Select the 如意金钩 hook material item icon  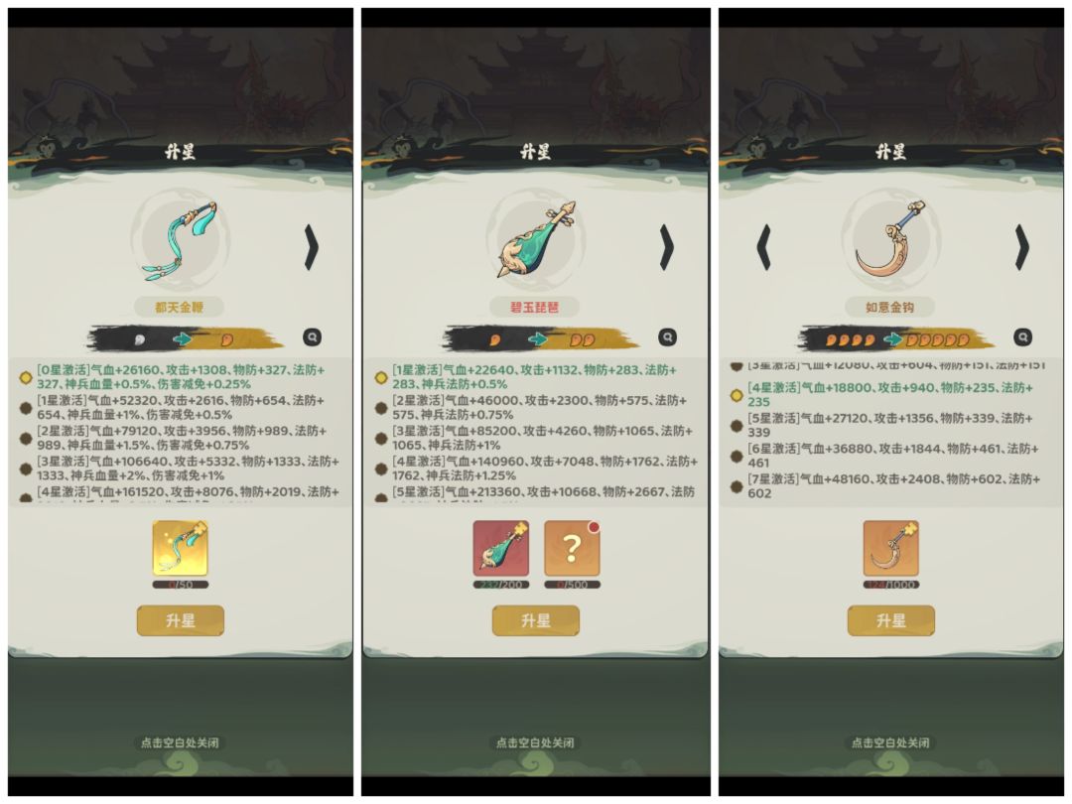point(890,548)
